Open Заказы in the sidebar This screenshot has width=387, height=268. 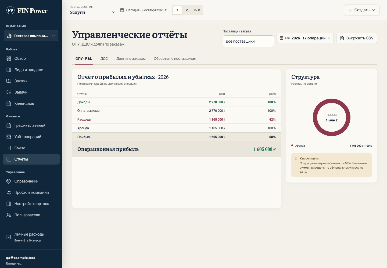pos(31,81)
